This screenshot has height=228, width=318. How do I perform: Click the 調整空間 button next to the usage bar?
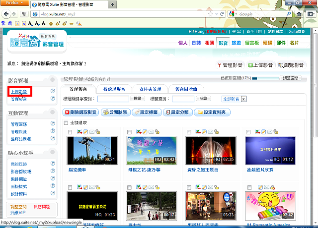(x=291, y=78)
